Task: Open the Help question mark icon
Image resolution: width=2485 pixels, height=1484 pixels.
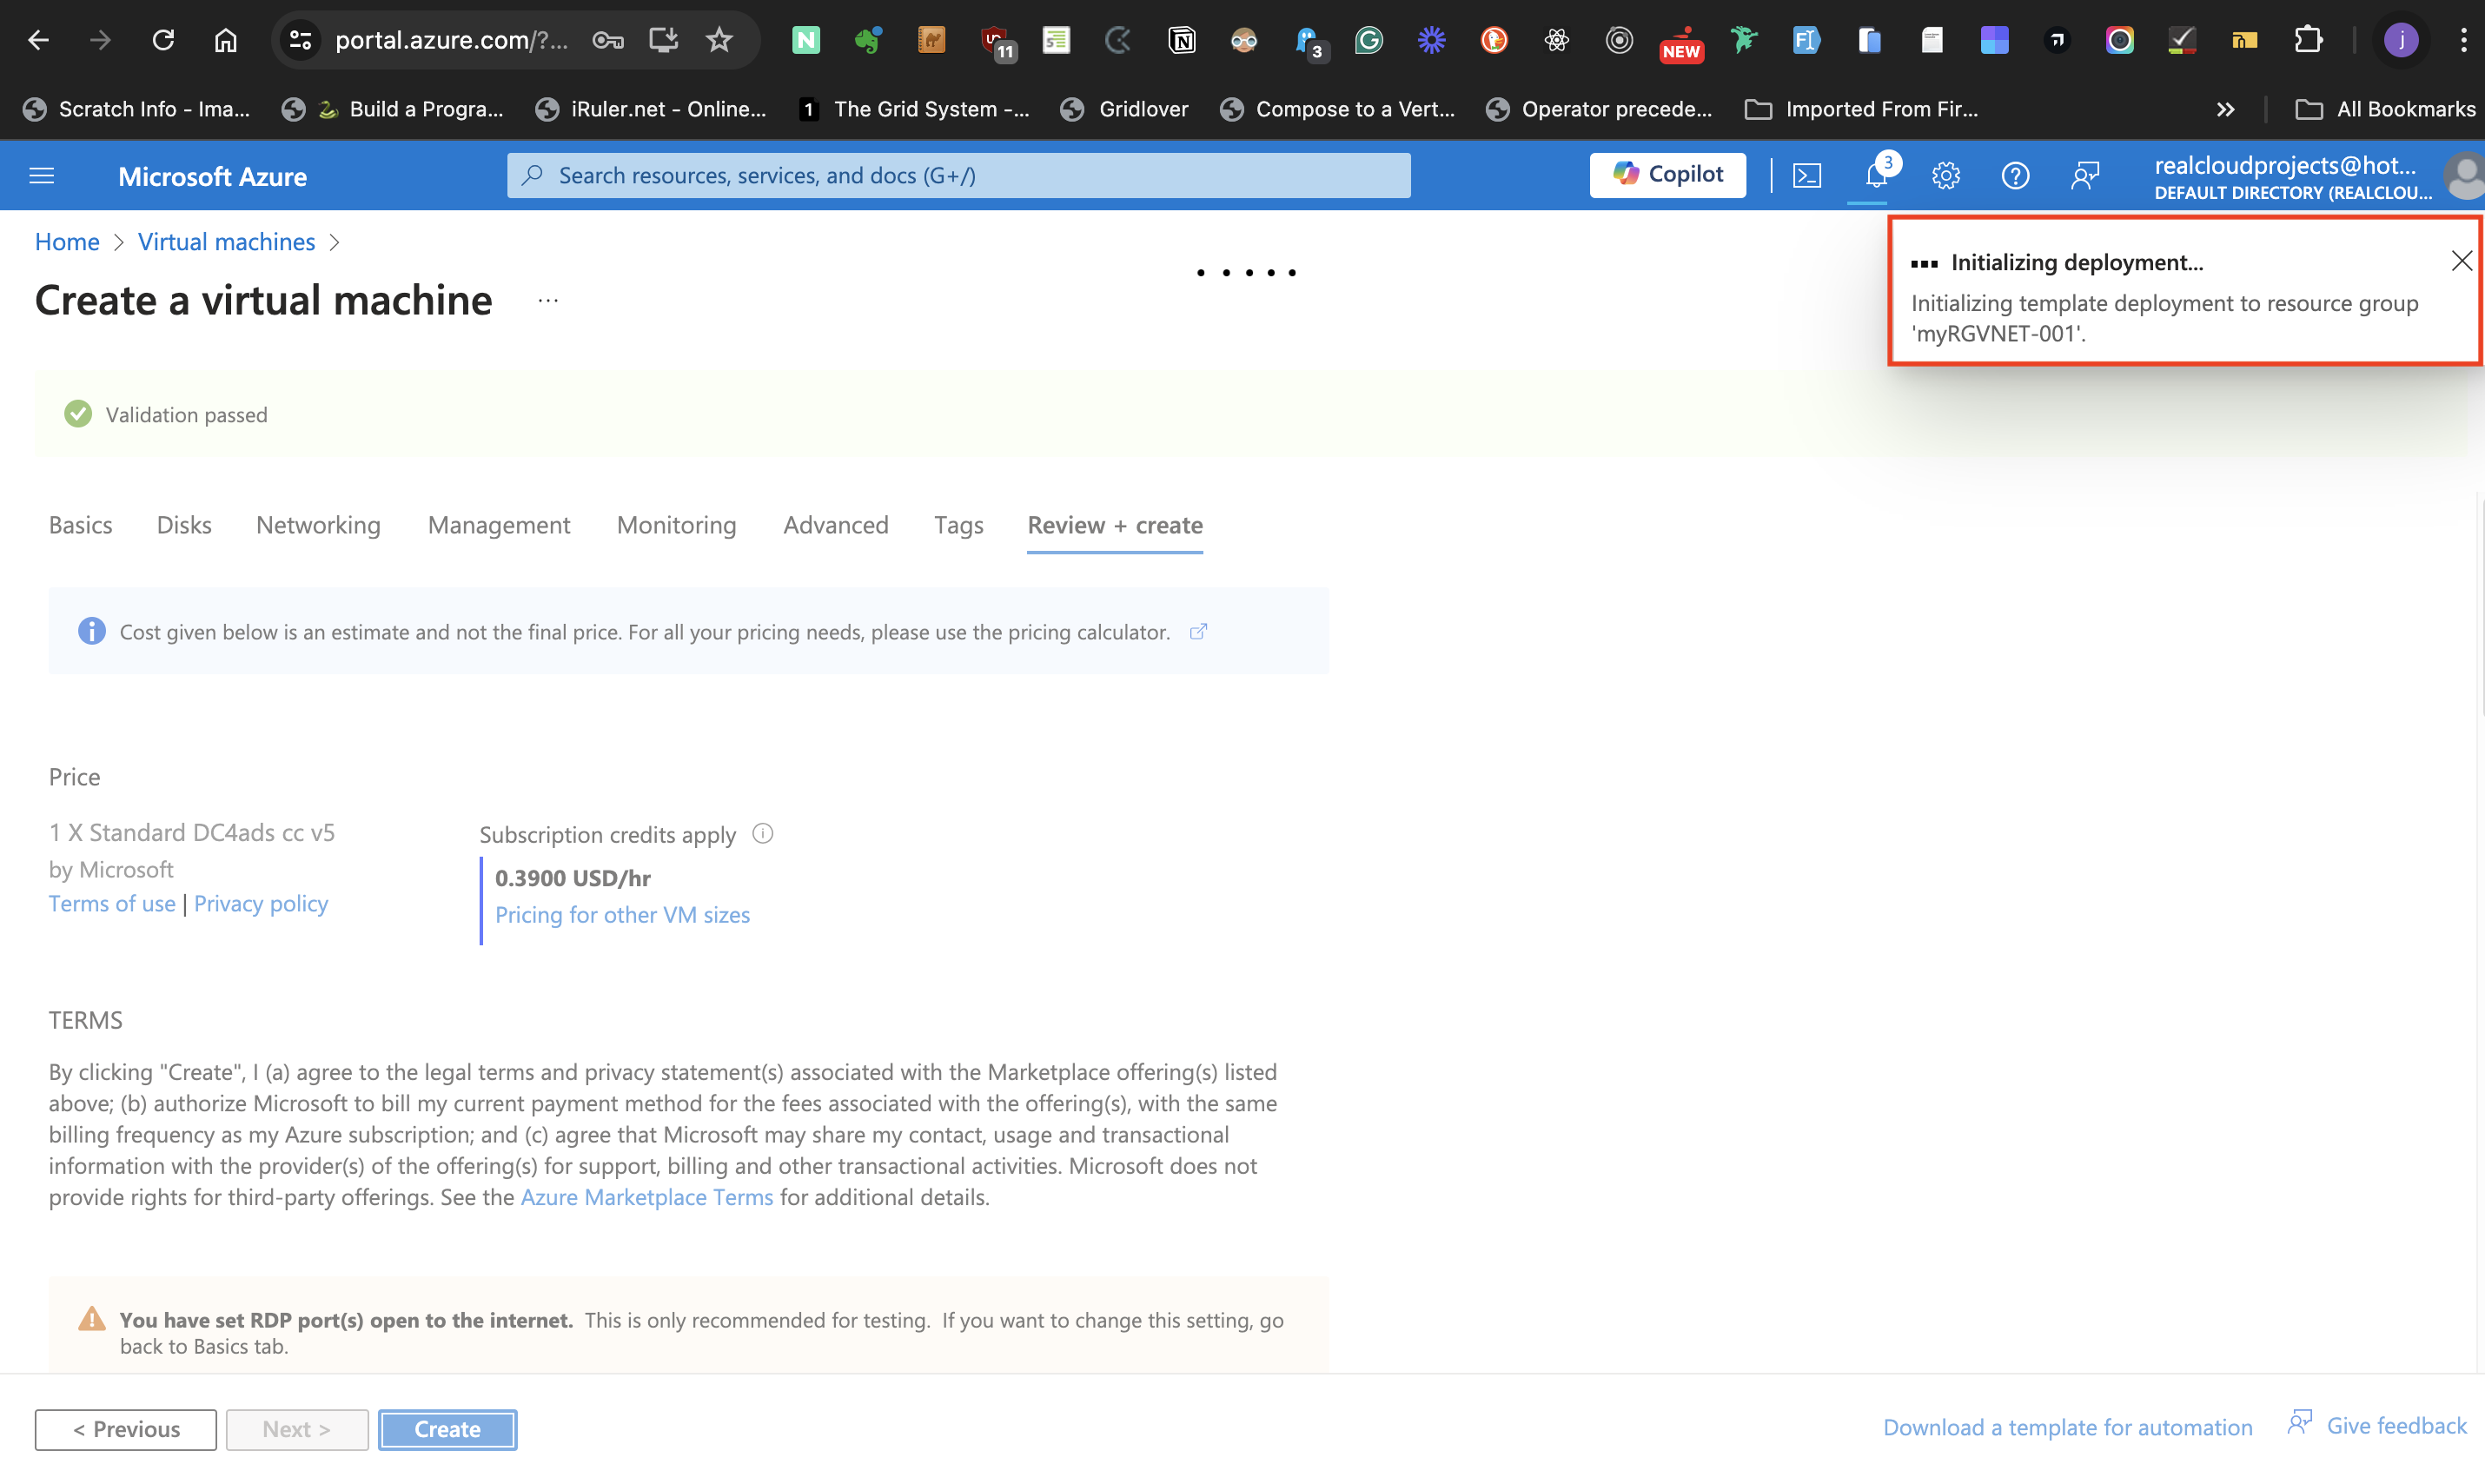Action: pos(2014,176)
